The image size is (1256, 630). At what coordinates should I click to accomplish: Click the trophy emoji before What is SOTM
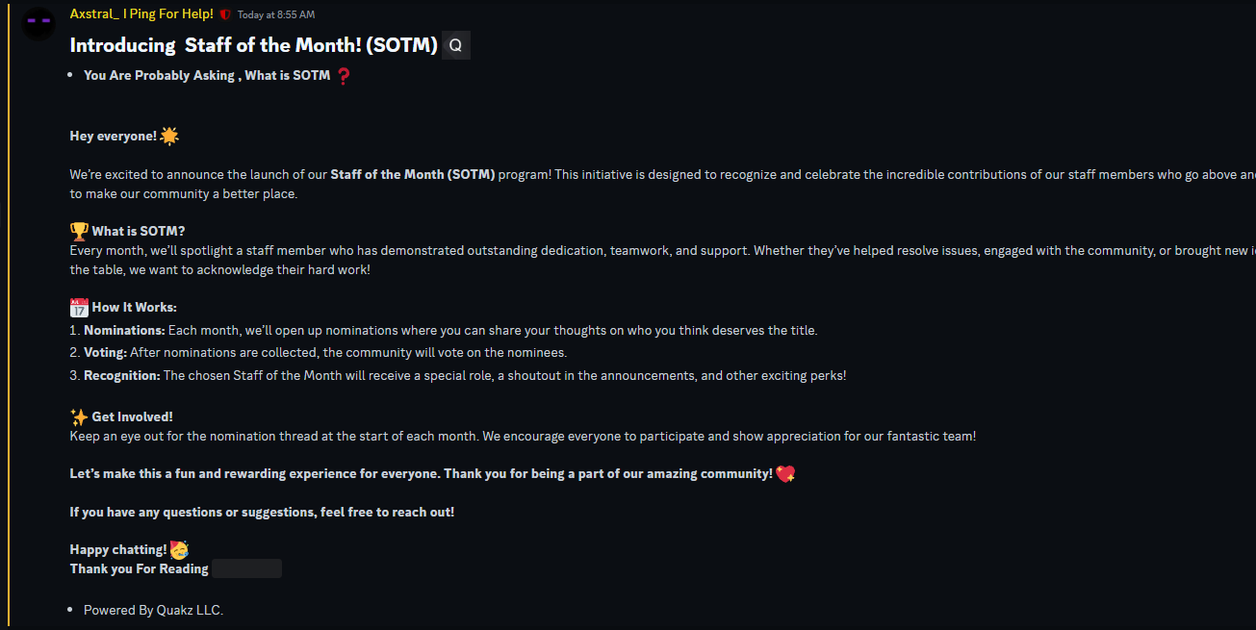(79, 231)
